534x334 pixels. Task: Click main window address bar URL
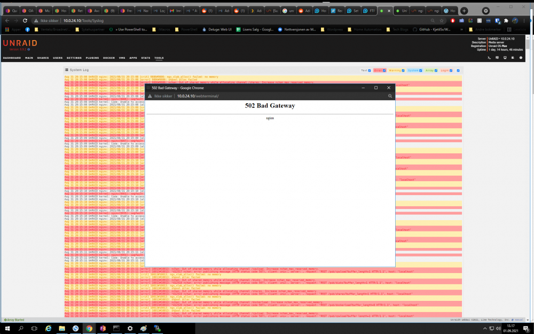pyautogui.click(x=83, y=20)
